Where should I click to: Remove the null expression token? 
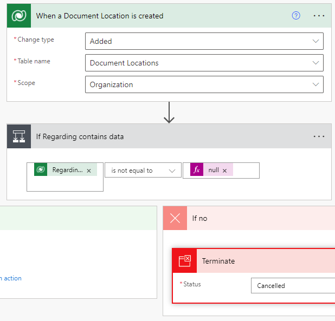[224, 171]
